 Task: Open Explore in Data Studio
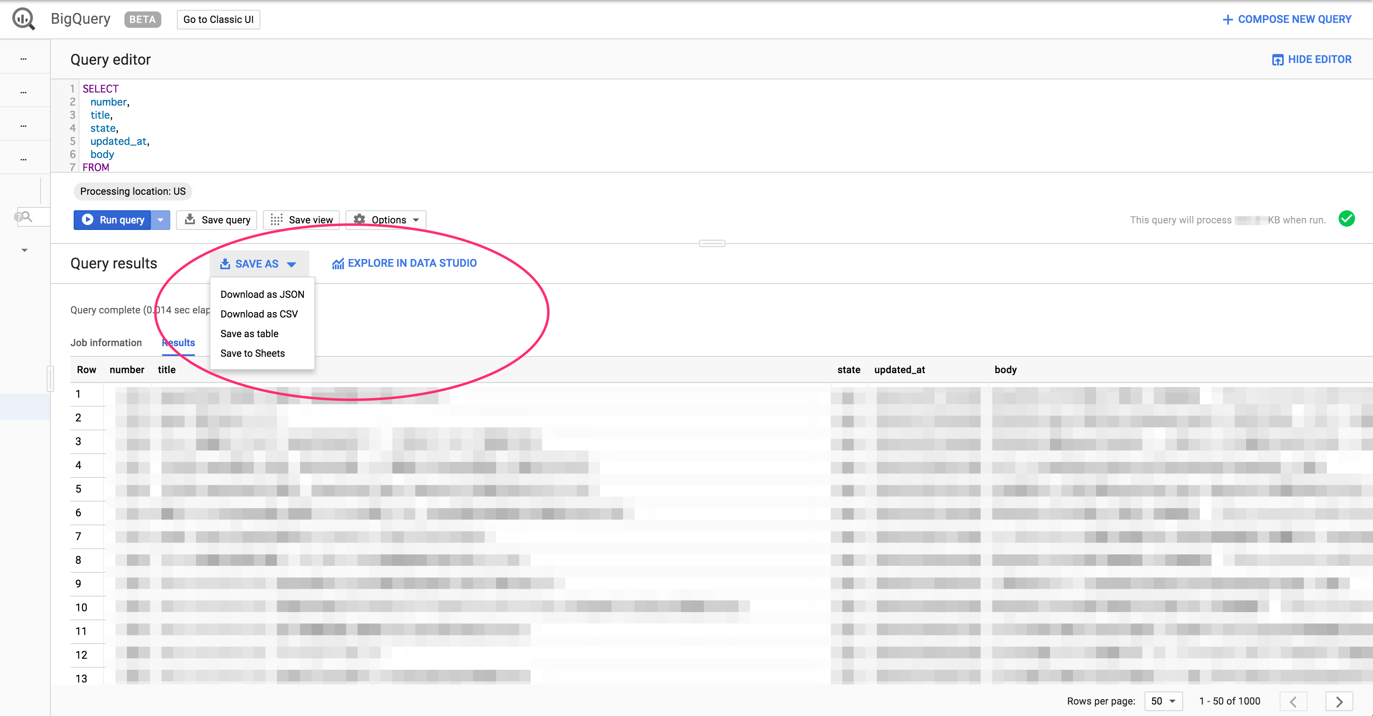pyautogui.click(x=404, y=263)
